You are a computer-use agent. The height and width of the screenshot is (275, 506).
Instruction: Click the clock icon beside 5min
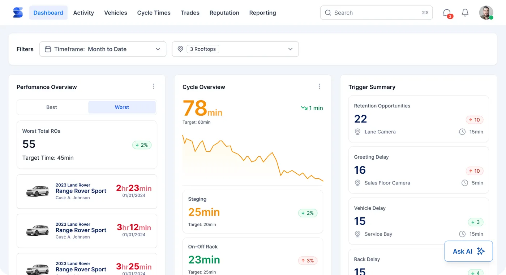click(x=465, y=183)
